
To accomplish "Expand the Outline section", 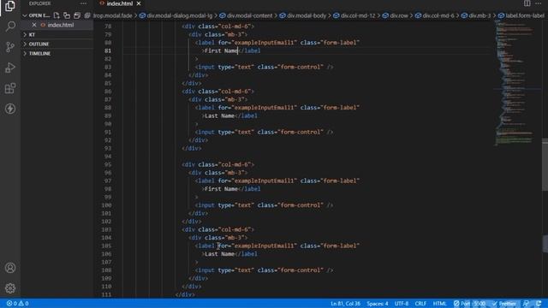I will coord(39,44).
